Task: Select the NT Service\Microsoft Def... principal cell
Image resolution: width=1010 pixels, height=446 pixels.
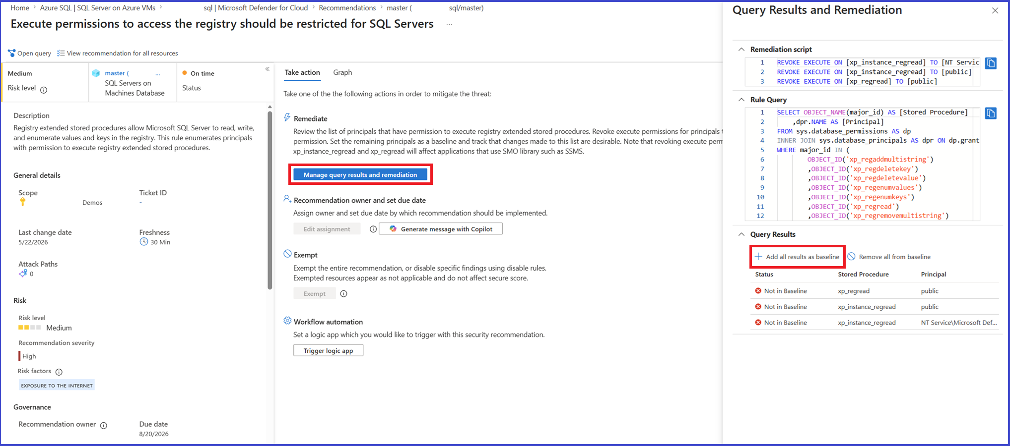Action: click(959, 323)
